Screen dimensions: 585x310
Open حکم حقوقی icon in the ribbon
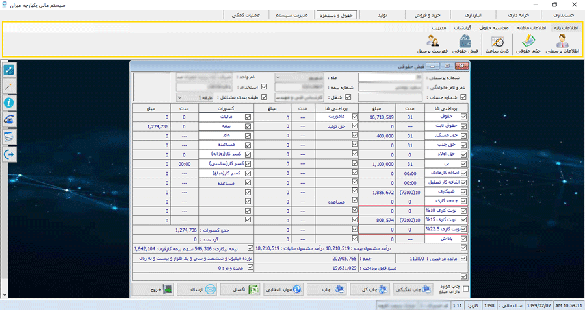pos(528,44)
